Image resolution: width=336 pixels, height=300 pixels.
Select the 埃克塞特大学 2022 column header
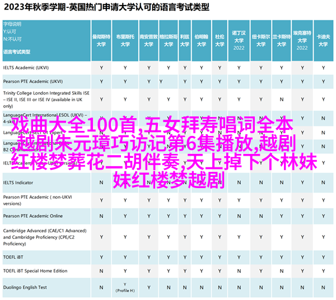[302, 40]
